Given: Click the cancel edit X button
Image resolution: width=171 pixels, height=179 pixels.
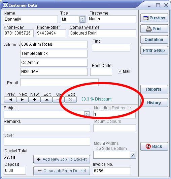Looking at the screenshot, I should tap(71, 99).
